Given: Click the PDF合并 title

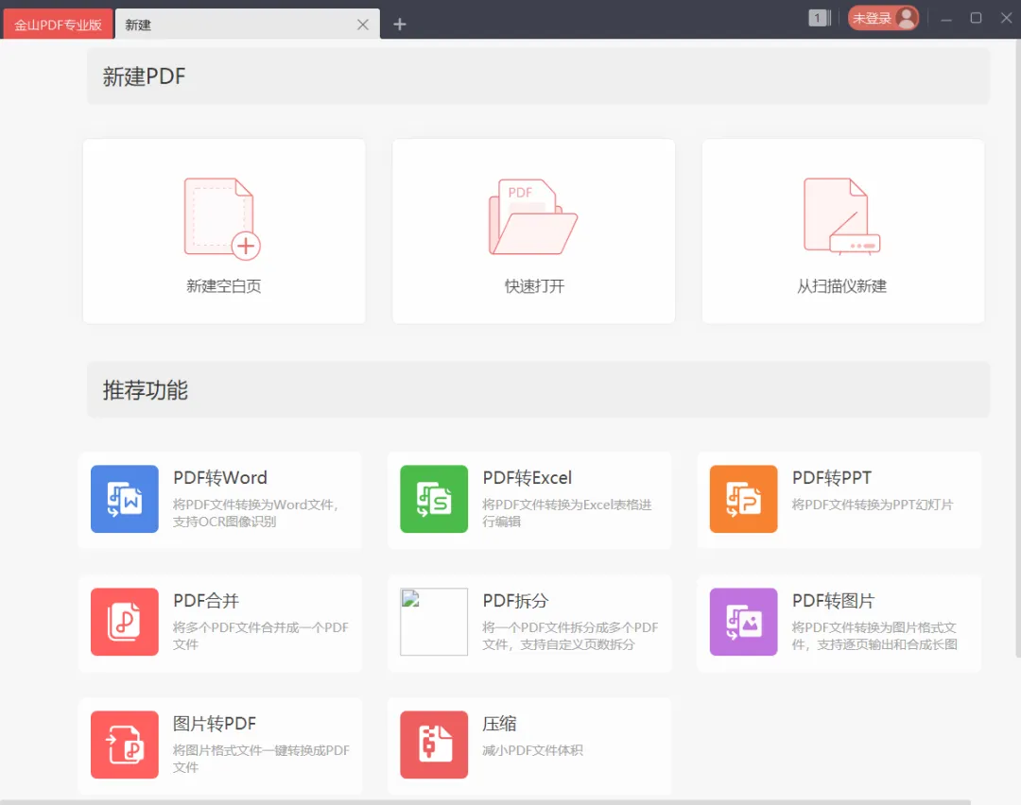Looking at the screenshot, I should point(206,601).
